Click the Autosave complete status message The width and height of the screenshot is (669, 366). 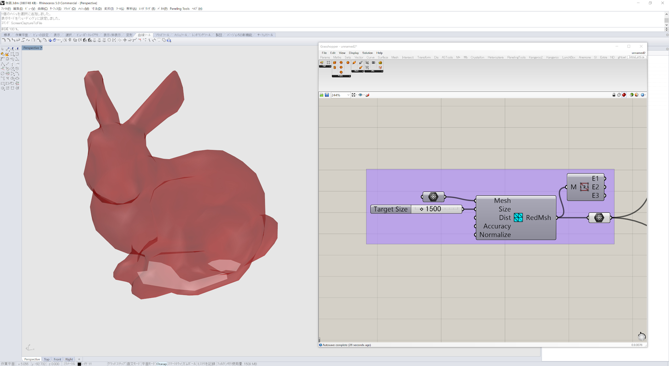click(346, 345)
